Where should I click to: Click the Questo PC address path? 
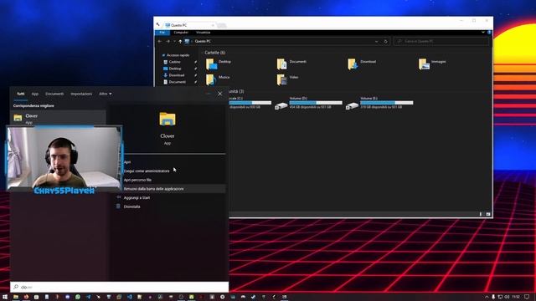tap(203, 41)
